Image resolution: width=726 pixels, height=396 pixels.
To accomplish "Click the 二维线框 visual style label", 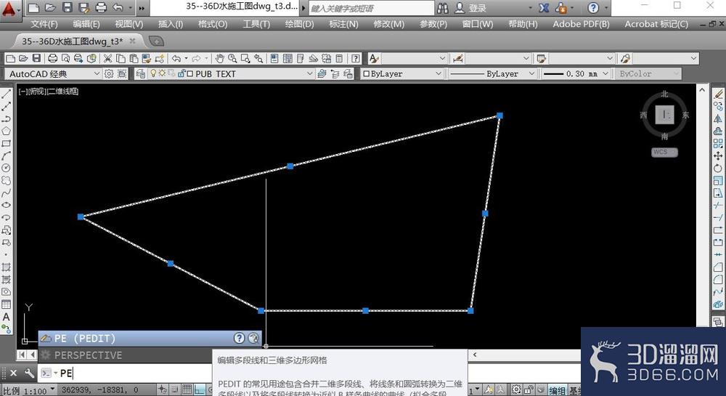I will click(64, 92).
